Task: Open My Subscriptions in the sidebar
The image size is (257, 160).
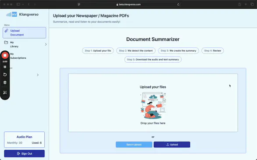Action: pos(18,56)
